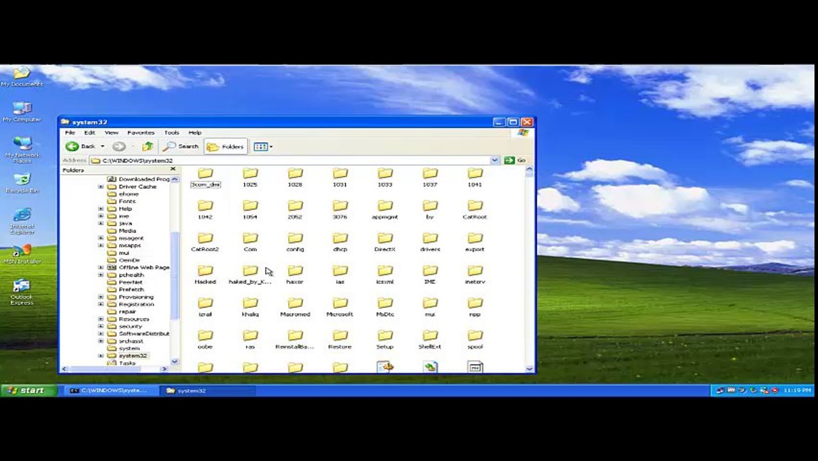Click the folder tree horizontal scrollbar right arrow
Image resolution: width=818 pixels, height=461 pixels.
coord(164,369)
